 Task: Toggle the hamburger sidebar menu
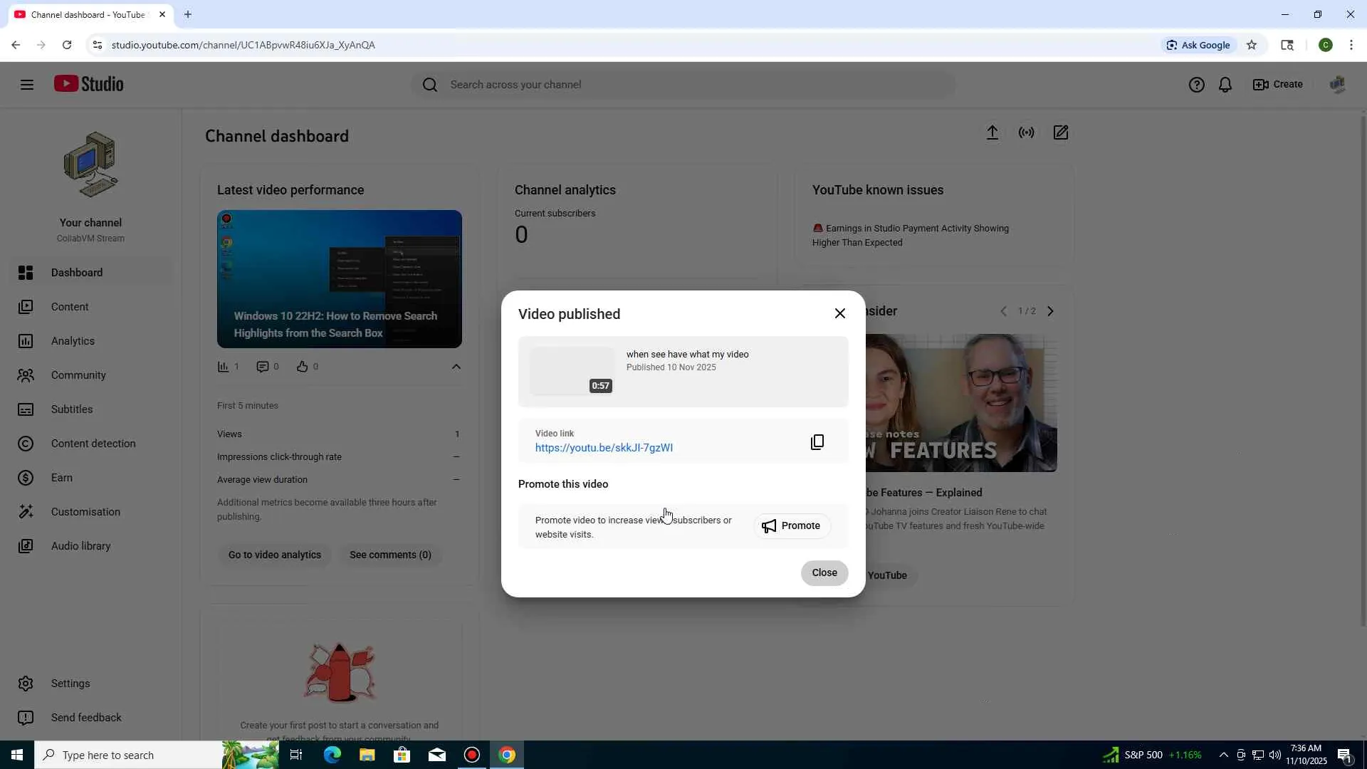27,85
